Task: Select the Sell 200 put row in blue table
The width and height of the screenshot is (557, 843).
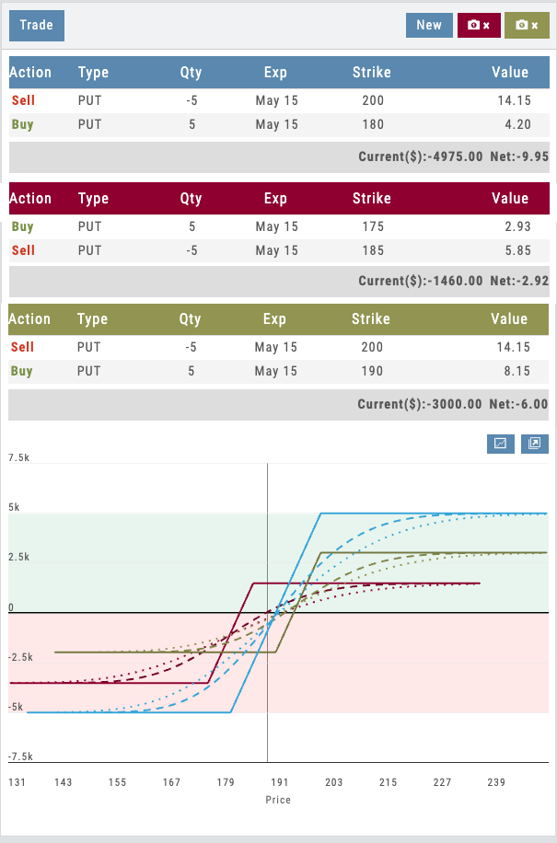Action: (x=278, y=99)
